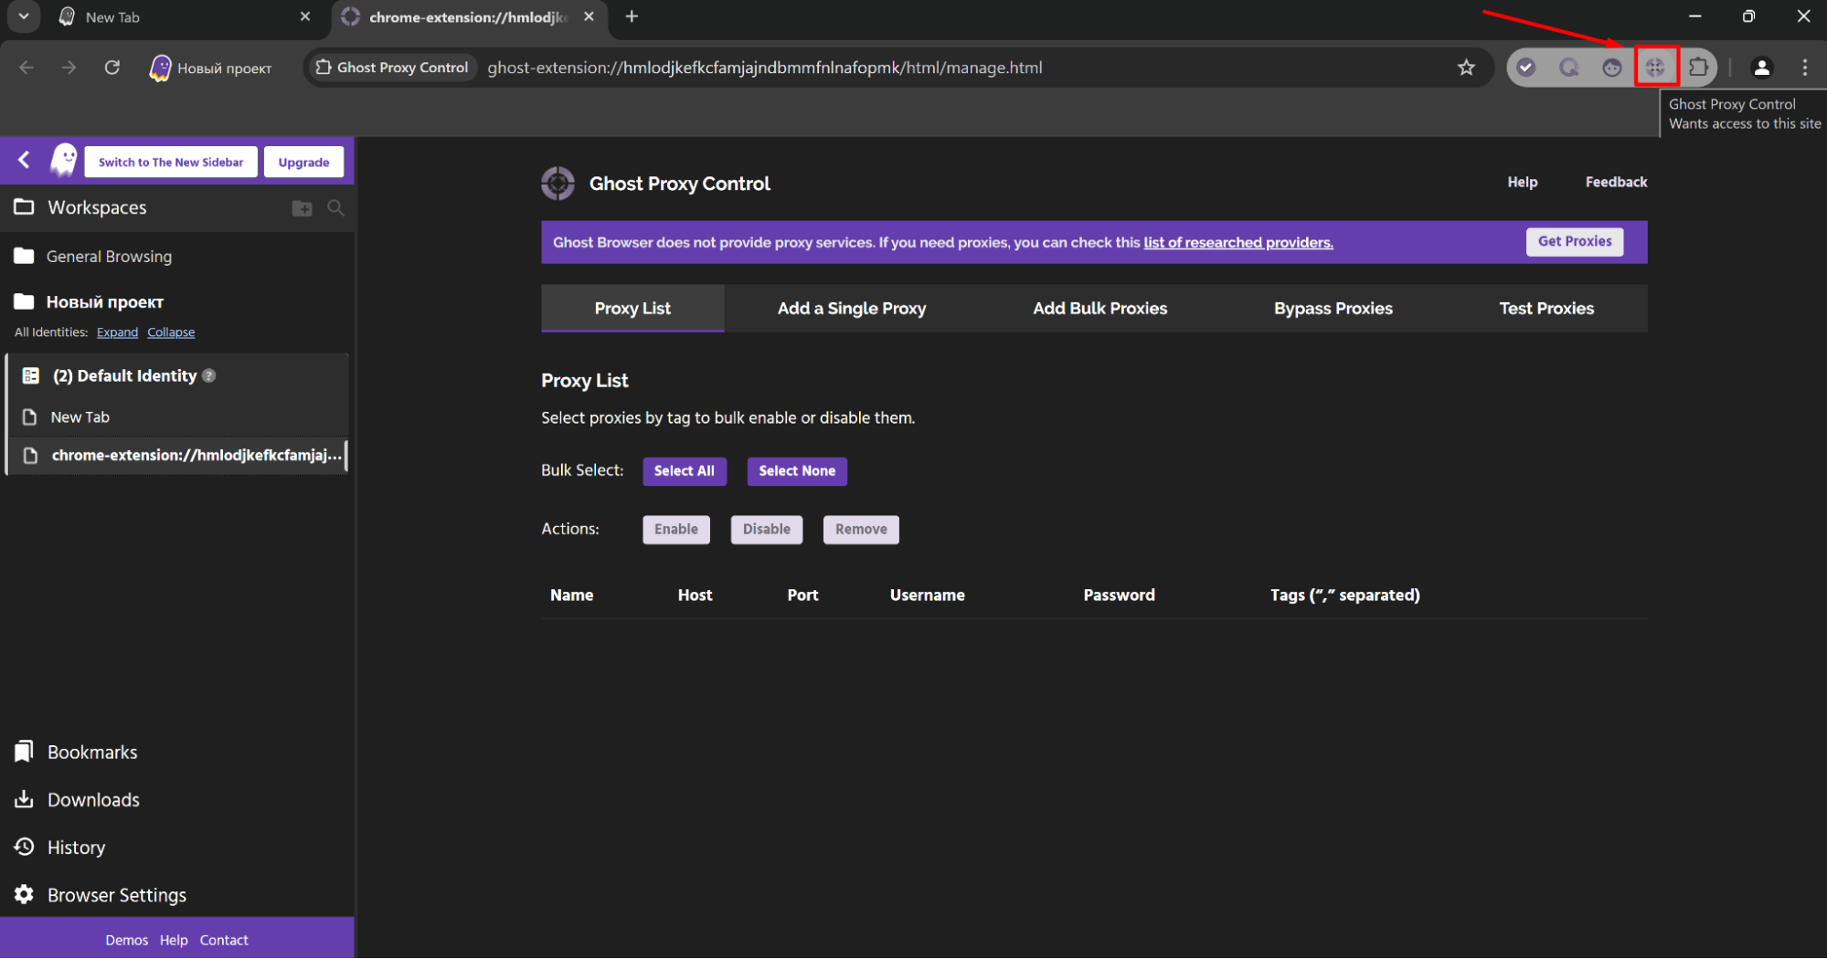1827x959 pixels.
Task: Collapse the sidebar with the back chevron
Action: tap(24, 161)
